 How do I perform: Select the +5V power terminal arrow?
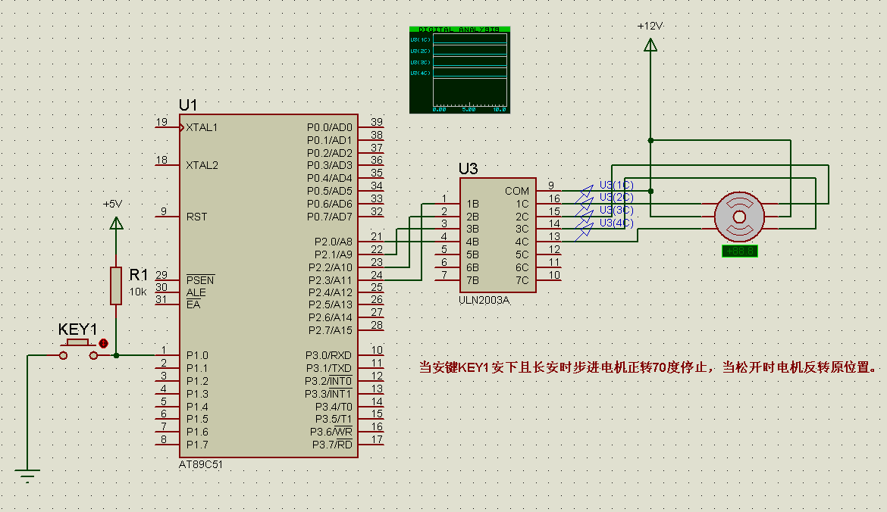(116, 223)
